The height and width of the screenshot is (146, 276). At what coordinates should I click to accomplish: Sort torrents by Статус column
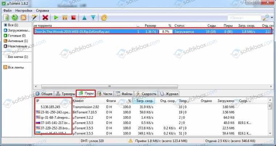(179, 26)
